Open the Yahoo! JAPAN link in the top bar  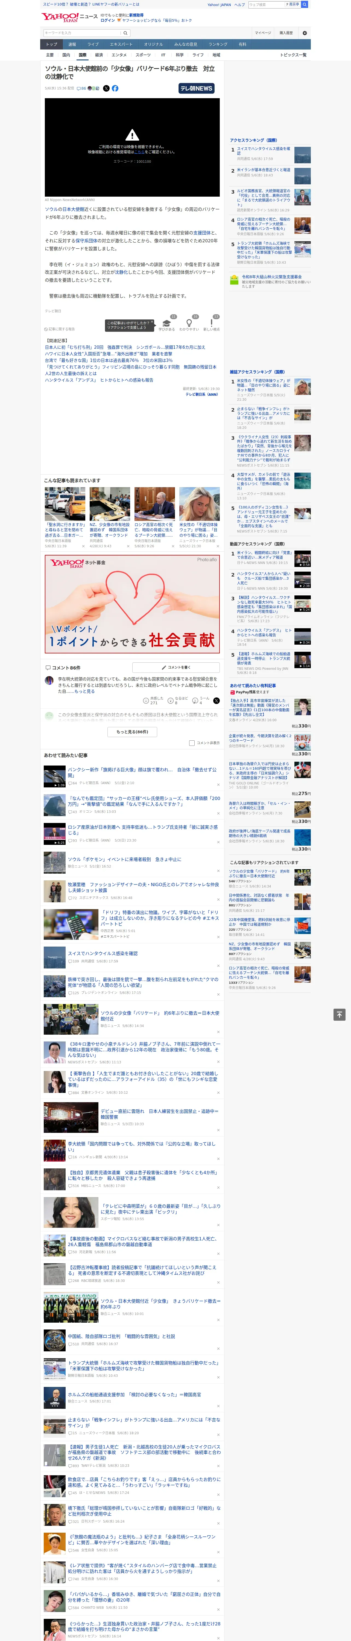219,4
